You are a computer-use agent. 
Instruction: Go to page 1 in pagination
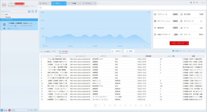(99, 105)
